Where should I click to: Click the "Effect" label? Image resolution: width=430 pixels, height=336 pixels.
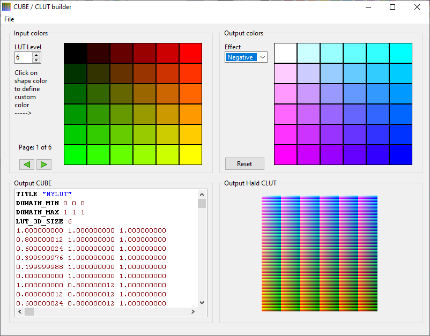(x=233, y=47)
